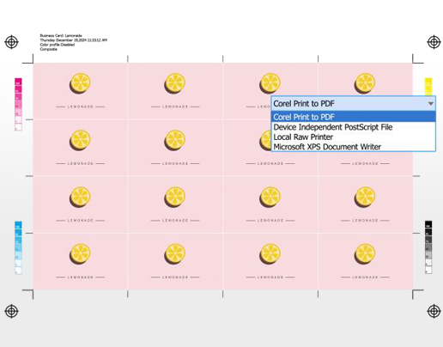This screenshot has width=443, height=347.
Task: Click the bottom-left registration target mark
Action: (x=11, y=311)
